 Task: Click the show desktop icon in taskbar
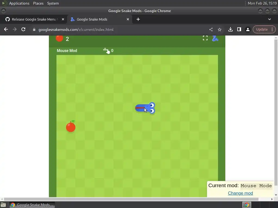tap(3, 205)
